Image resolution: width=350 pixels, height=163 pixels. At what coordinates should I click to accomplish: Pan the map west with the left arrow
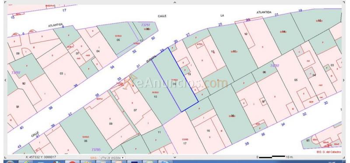tap(5, 80)
